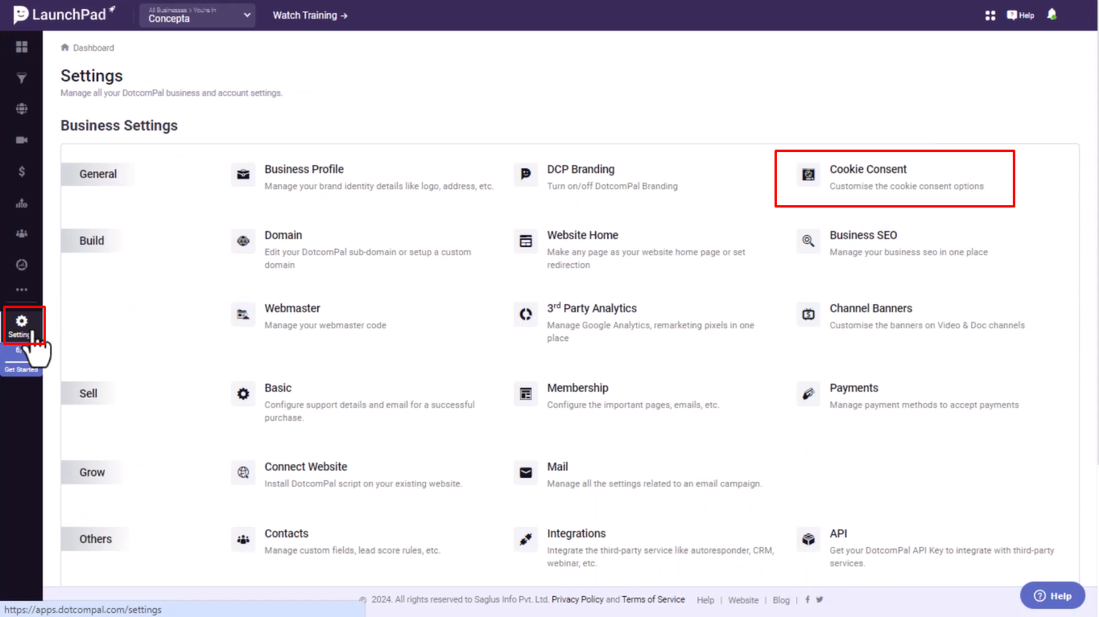Click the Connect Website icon

point(243,472)
